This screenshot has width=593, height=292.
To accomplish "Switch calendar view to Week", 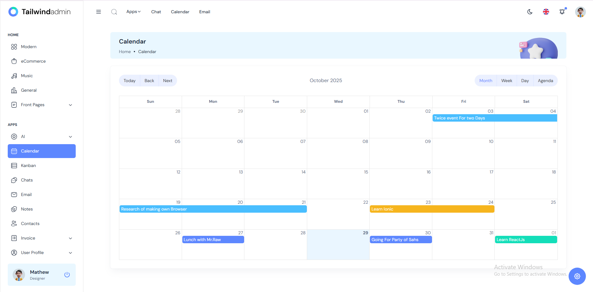I will pyautogui.click(x=506, y=81).
